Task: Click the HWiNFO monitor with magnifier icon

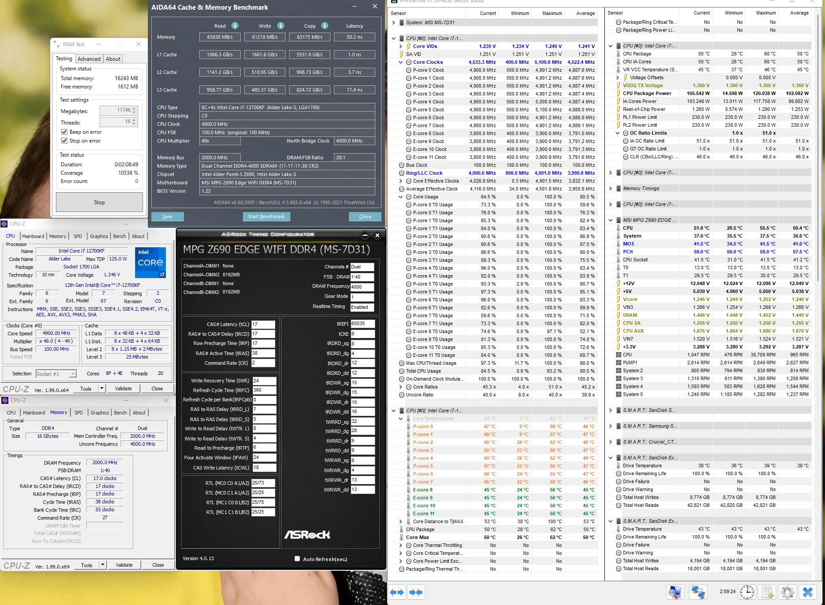Action: 675,592
